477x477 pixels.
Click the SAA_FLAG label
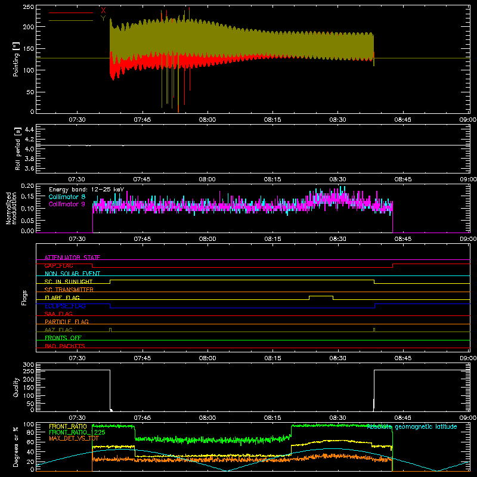[x=58, y=314]
